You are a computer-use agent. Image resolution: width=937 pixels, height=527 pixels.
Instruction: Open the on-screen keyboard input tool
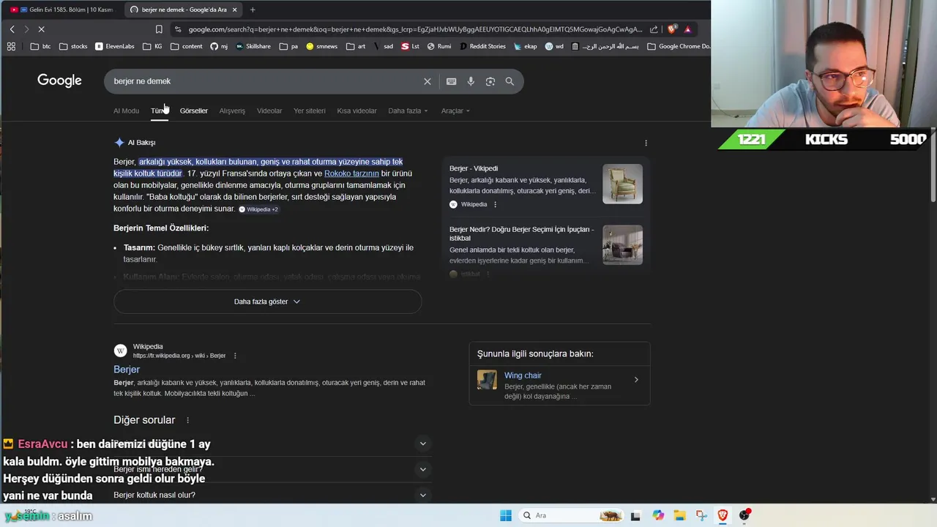451,81
